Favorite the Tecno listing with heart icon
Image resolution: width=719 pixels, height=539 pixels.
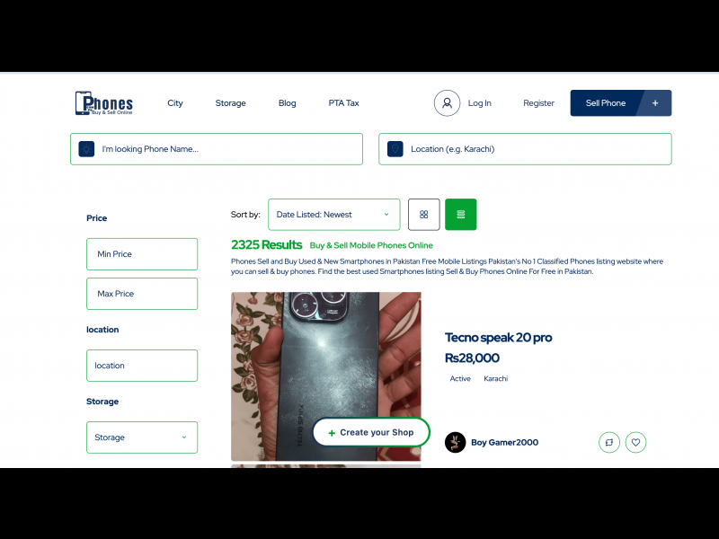coord(635,442)
